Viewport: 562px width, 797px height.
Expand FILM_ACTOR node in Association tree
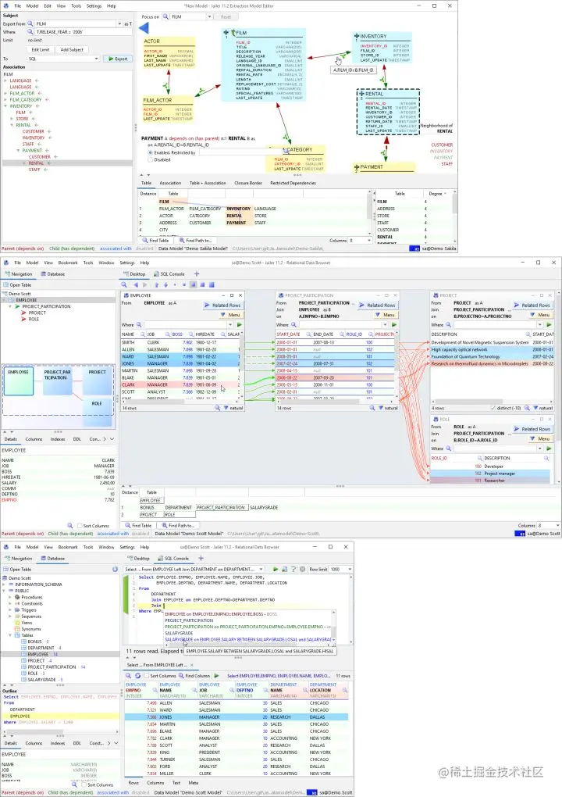click(x=6, y=94)
